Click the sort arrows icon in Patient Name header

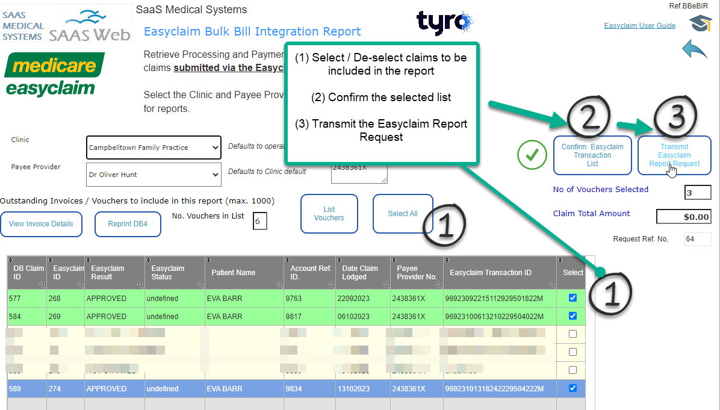tap(208, 260)
